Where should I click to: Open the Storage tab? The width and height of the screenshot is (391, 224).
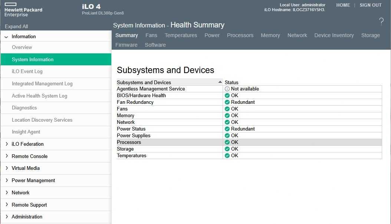click(371, 35)
